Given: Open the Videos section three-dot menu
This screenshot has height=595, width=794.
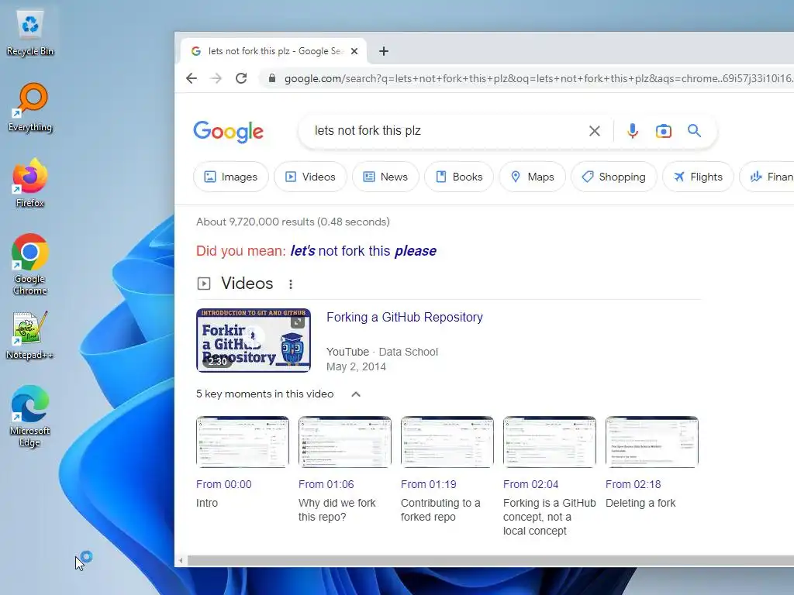Looking at the screenshot, I should click(x=291, y=284).
